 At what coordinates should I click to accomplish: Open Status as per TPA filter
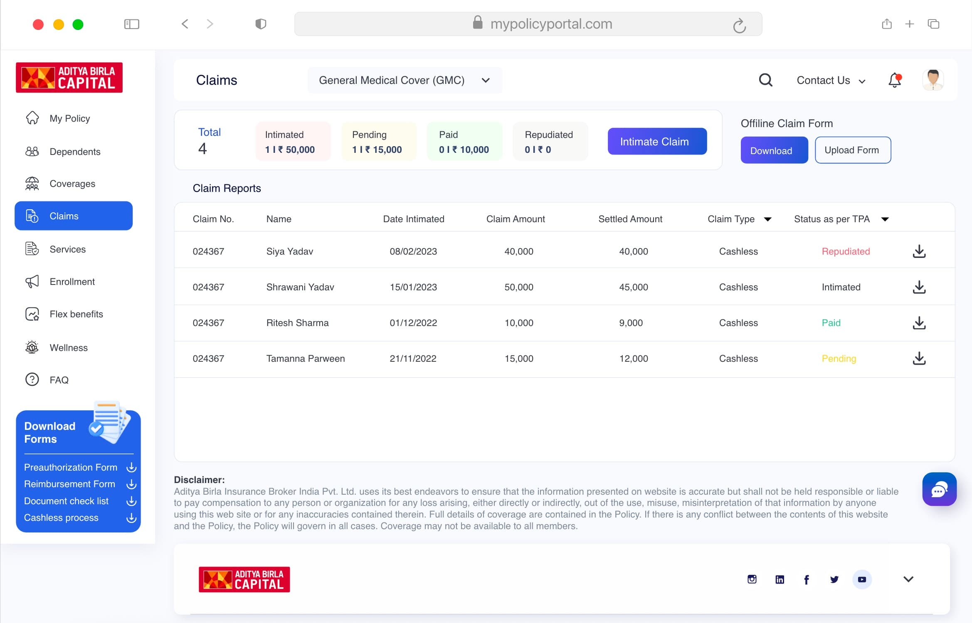click(x=885, y=219)
